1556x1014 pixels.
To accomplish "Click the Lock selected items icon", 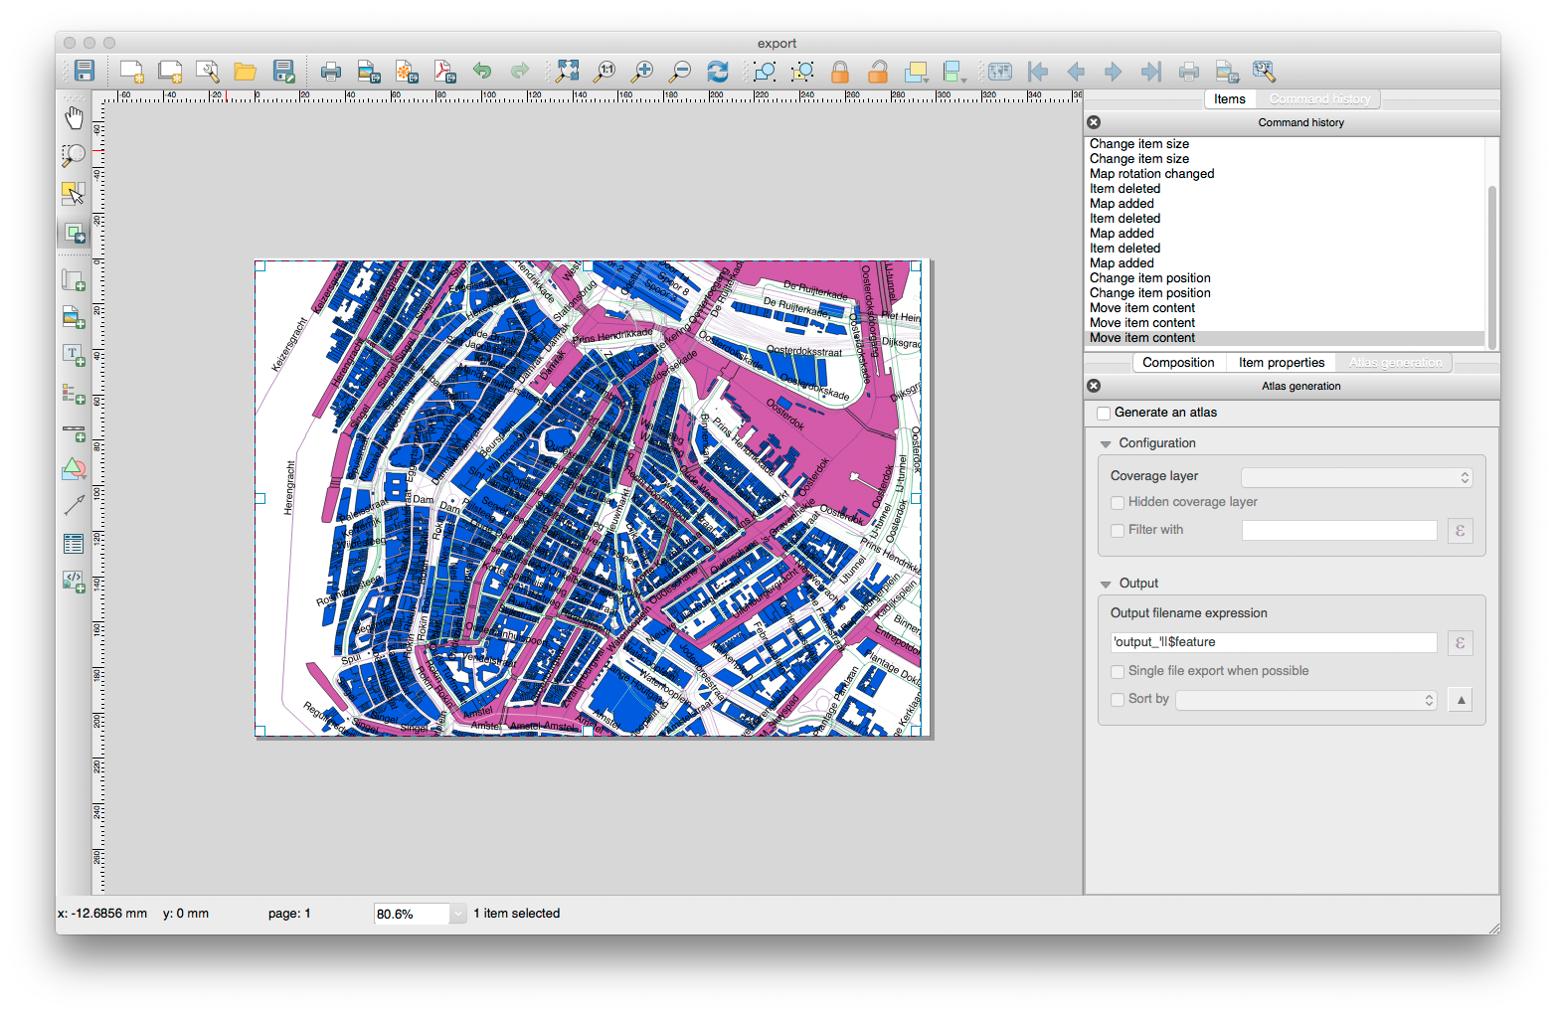I will pyautogui.click(x=840, y=72).
